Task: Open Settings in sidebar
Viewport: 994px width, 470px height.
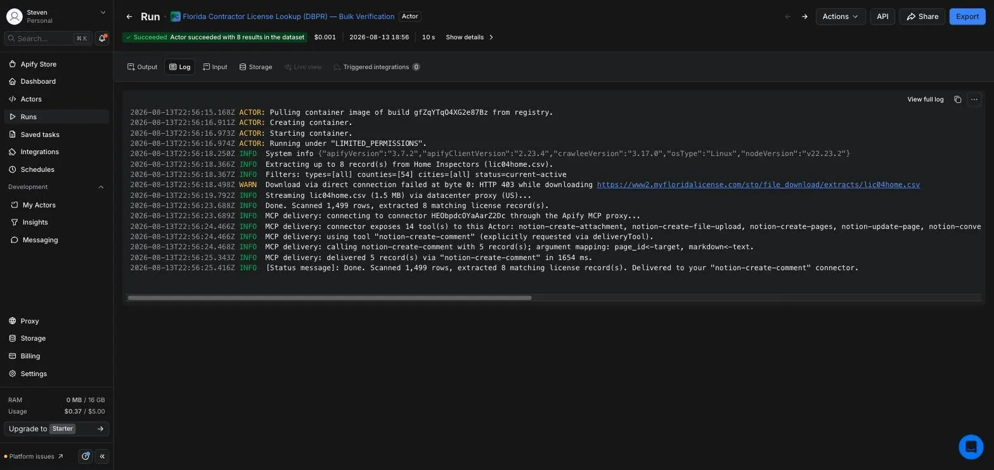Action: coord(56,374)
